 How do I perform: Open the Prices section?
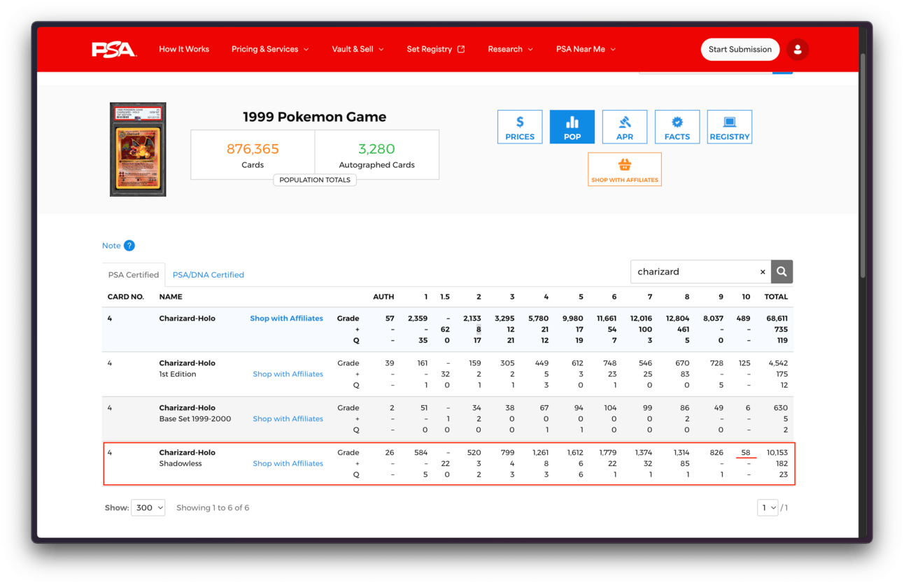(520, 127)
